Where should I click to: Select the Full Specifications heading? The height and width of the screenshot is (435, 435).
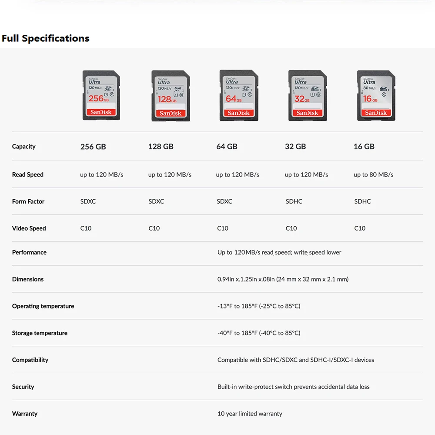46,38
